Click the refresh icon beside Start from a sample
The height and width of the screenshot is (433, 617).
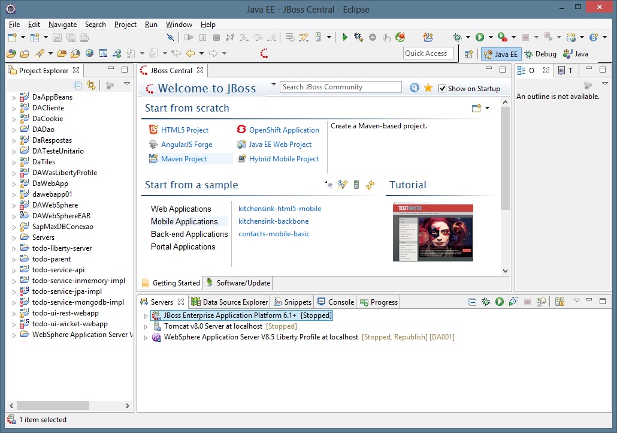[x=370, y=185]
